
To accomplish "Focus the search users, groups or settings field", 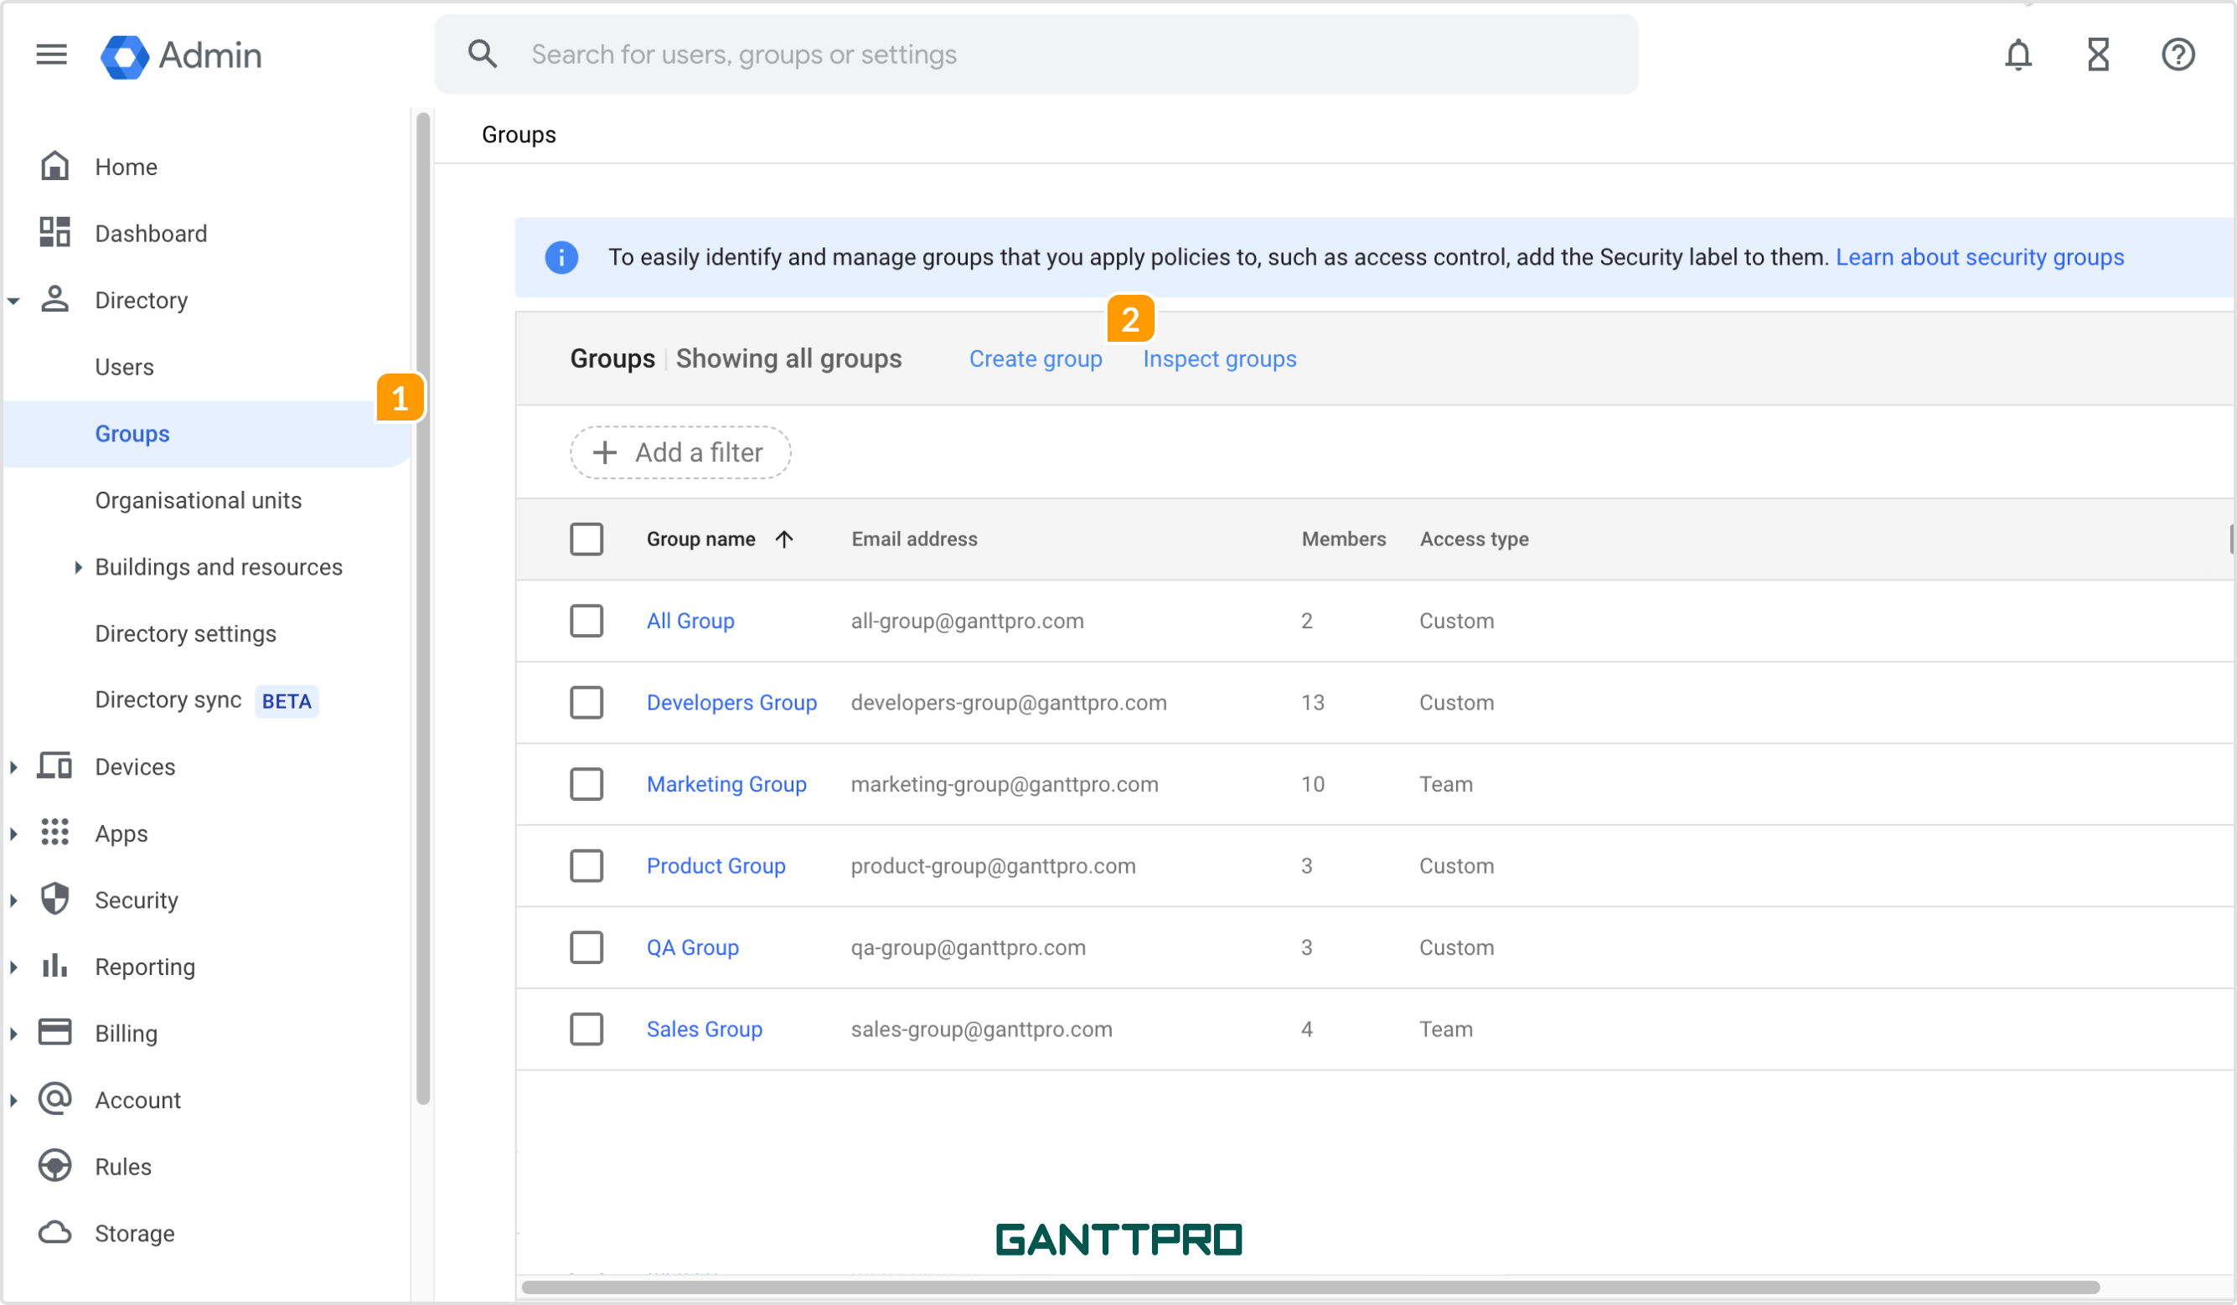I will tap(1036, 54).
